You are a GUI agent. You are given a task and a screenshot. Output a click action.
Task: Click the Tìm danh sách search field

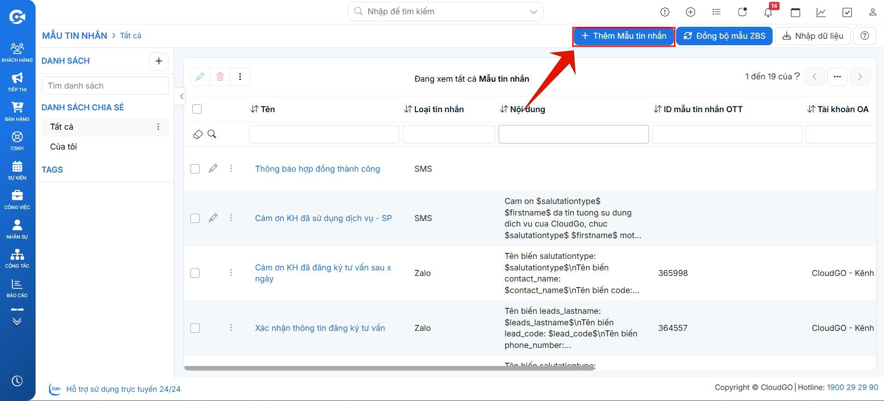[x=105, y=86]
